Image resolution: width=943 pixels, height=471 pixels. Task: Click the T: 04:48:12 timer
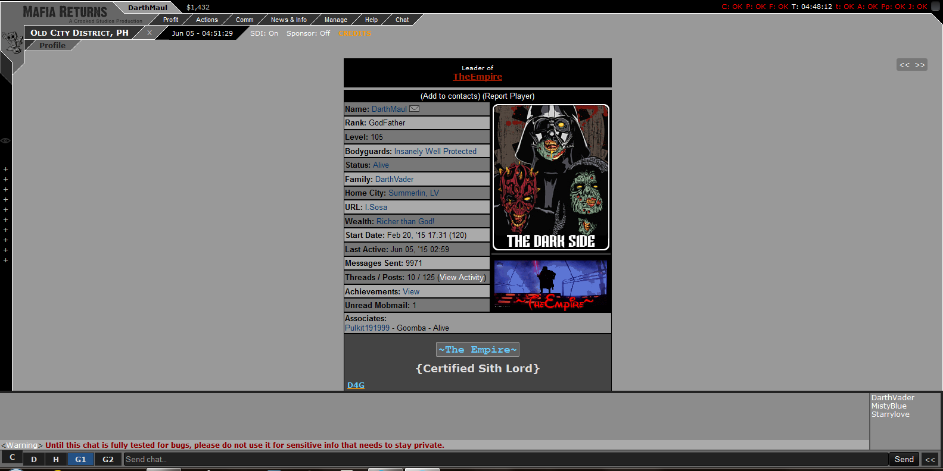(812, 7)
